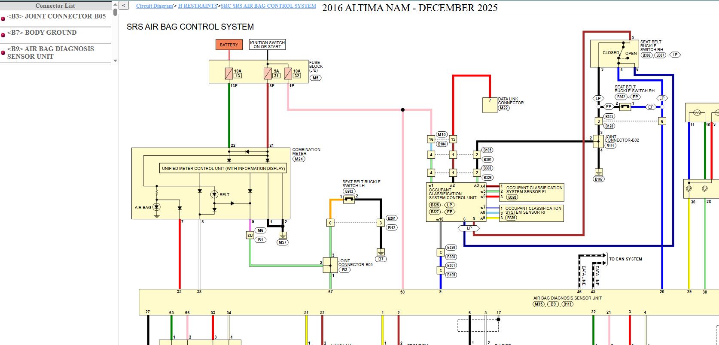Select the B328 sensor FI connector tag
The height and width of the screenshot is (345, 719).
[512, 197]
